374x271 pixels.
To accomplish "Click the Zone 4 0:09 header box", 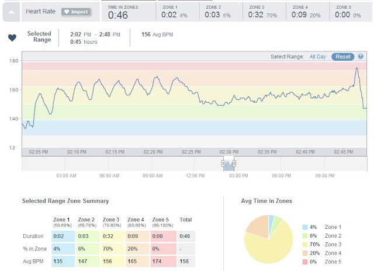I will (308, 12).
